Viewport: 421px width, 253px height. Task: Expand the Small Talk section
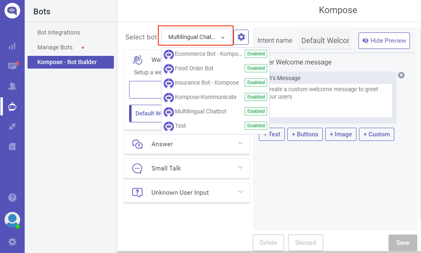coord(187,168)
